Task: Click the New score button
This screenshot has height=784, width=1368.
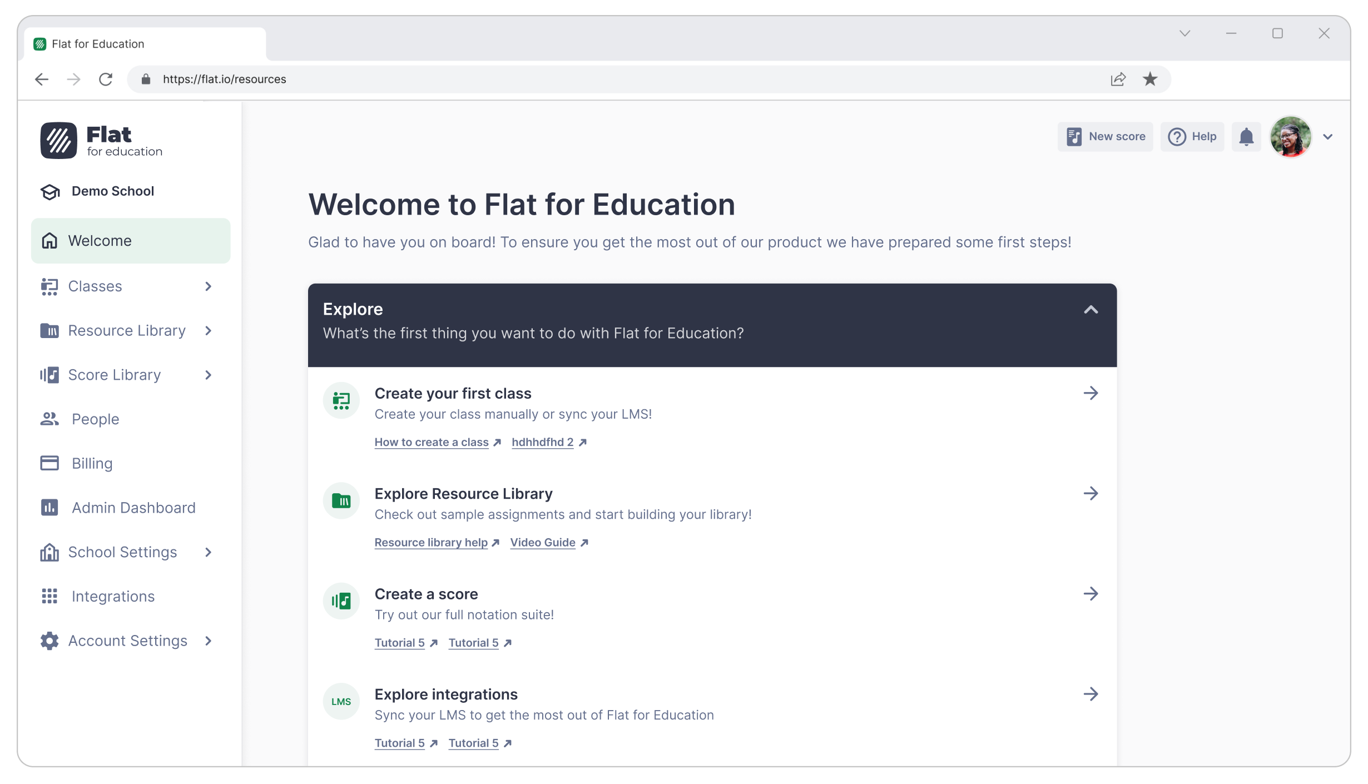Action: click(x=1106, y=137)
